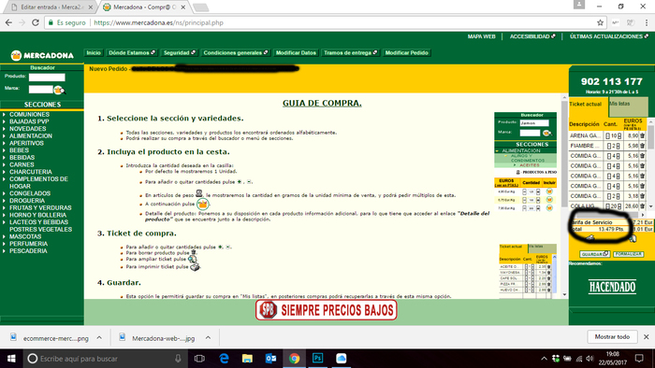The image size is (655, 368).
Task: Expand the FRUTAS Y VERDURAS section
Action: pos(40,207)
